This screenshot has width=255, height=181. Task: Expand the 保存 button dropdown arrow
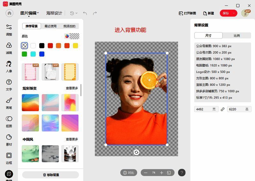[x=234, y=13]
